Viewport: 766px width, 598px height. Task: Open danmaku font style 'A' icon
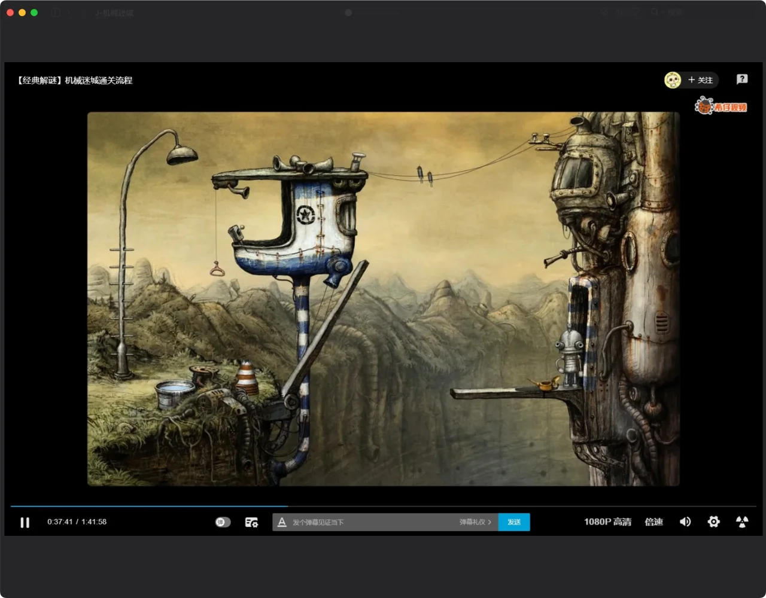(282, 522)
